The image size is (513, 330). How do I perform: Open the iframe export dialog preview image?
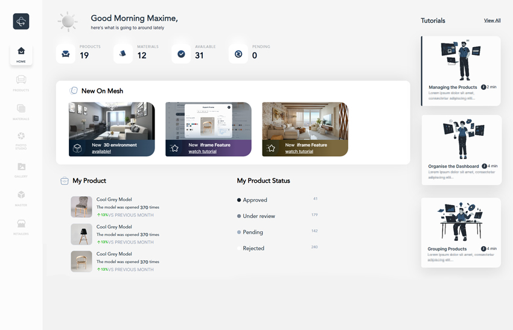click(x=208, y=121)
